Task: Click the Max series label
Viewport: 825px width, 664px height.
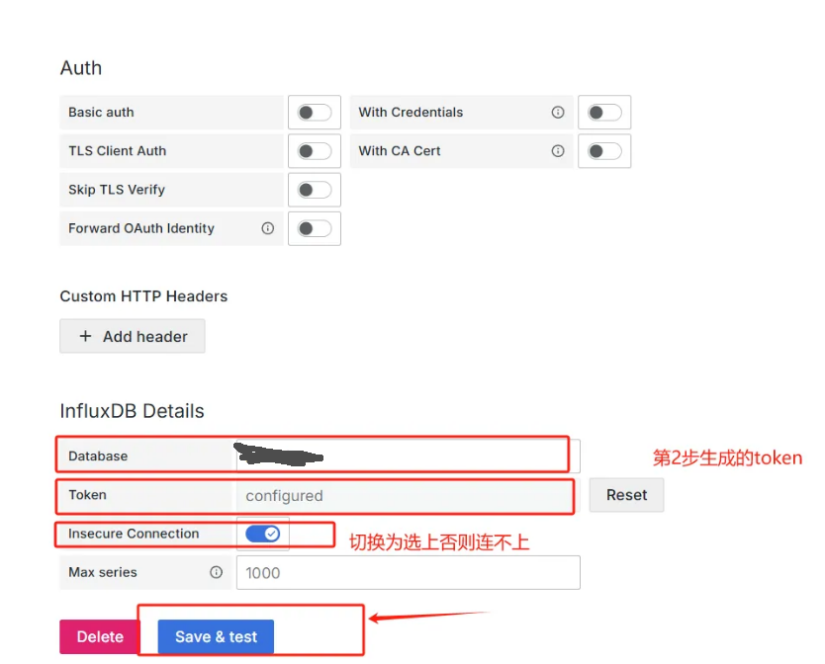Action: 103,572
